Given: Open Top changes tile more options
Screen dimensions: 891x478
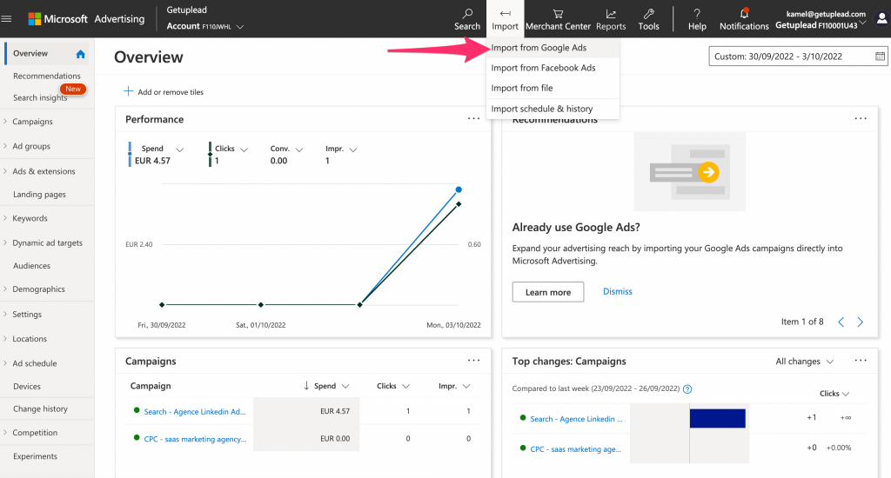Looking at the screenshot, I should pyautogui.click(x=861, y=361).
